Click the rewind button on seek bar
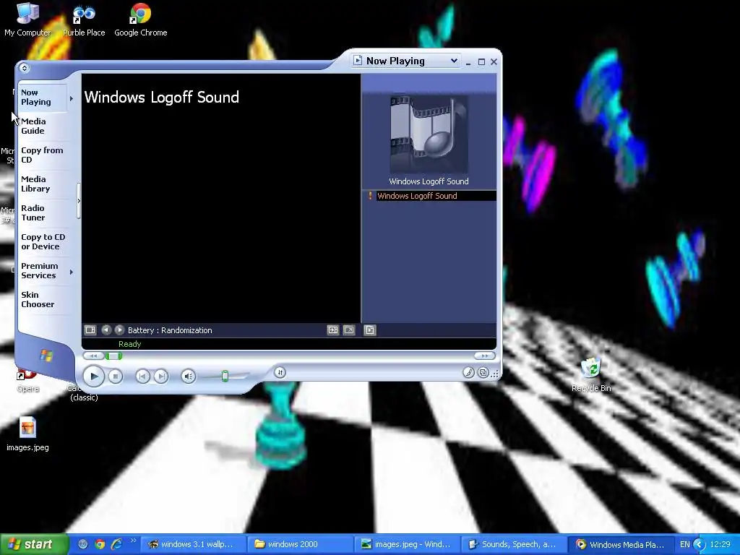The image size is (740, 555). click(93, 356)
